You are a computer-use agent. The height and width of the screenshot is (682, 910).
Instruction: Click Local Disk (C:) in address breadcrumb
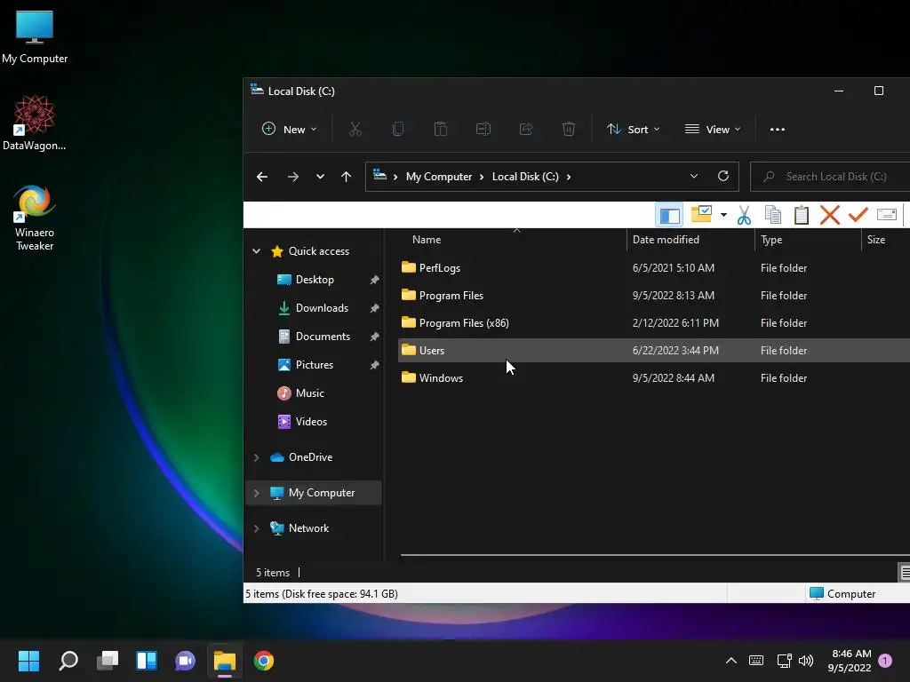[525, 177]
